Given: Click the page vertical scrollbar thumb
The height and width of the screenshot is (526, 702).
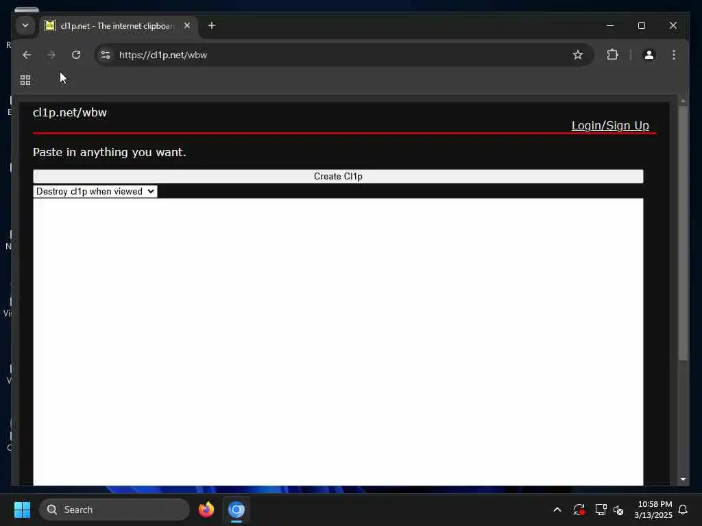Looking at the screenshot, I should [x=683, y=233].
